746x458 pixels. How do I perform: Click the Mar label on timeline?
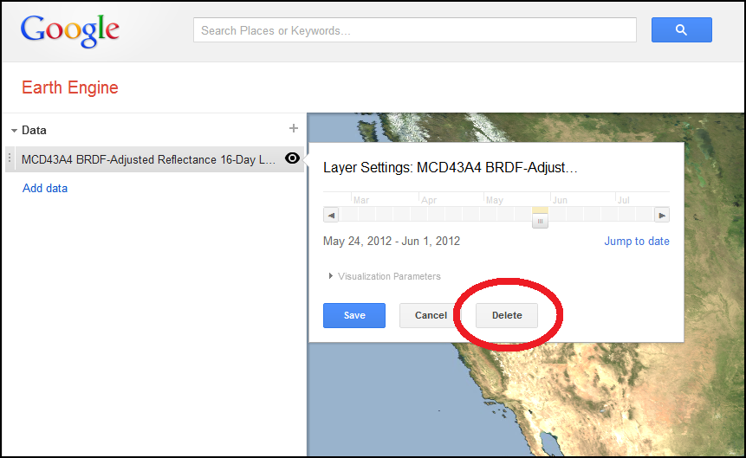[361, 200]
